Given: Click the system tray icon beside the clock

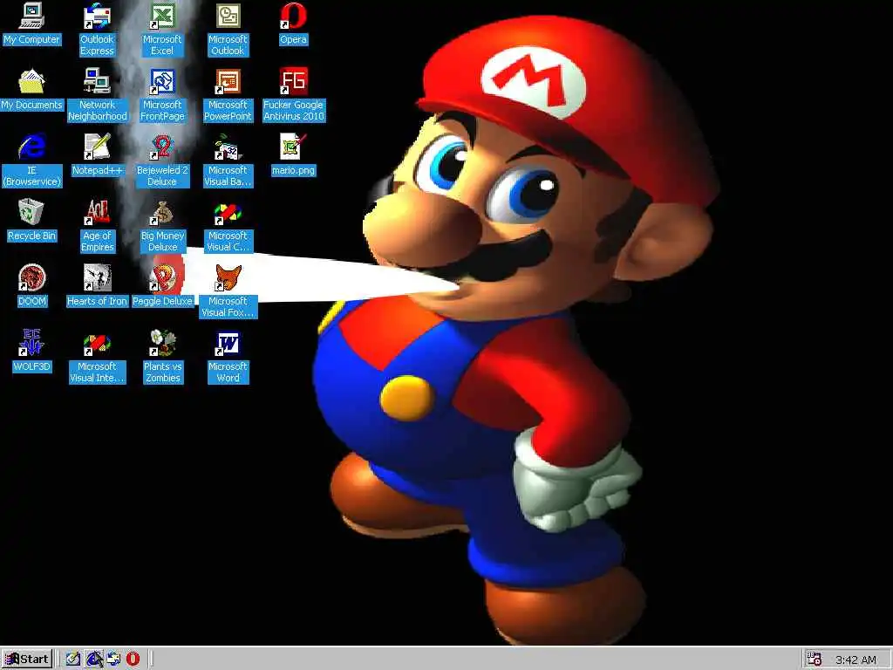Looking at the screenshot, I should click(815, 660).
